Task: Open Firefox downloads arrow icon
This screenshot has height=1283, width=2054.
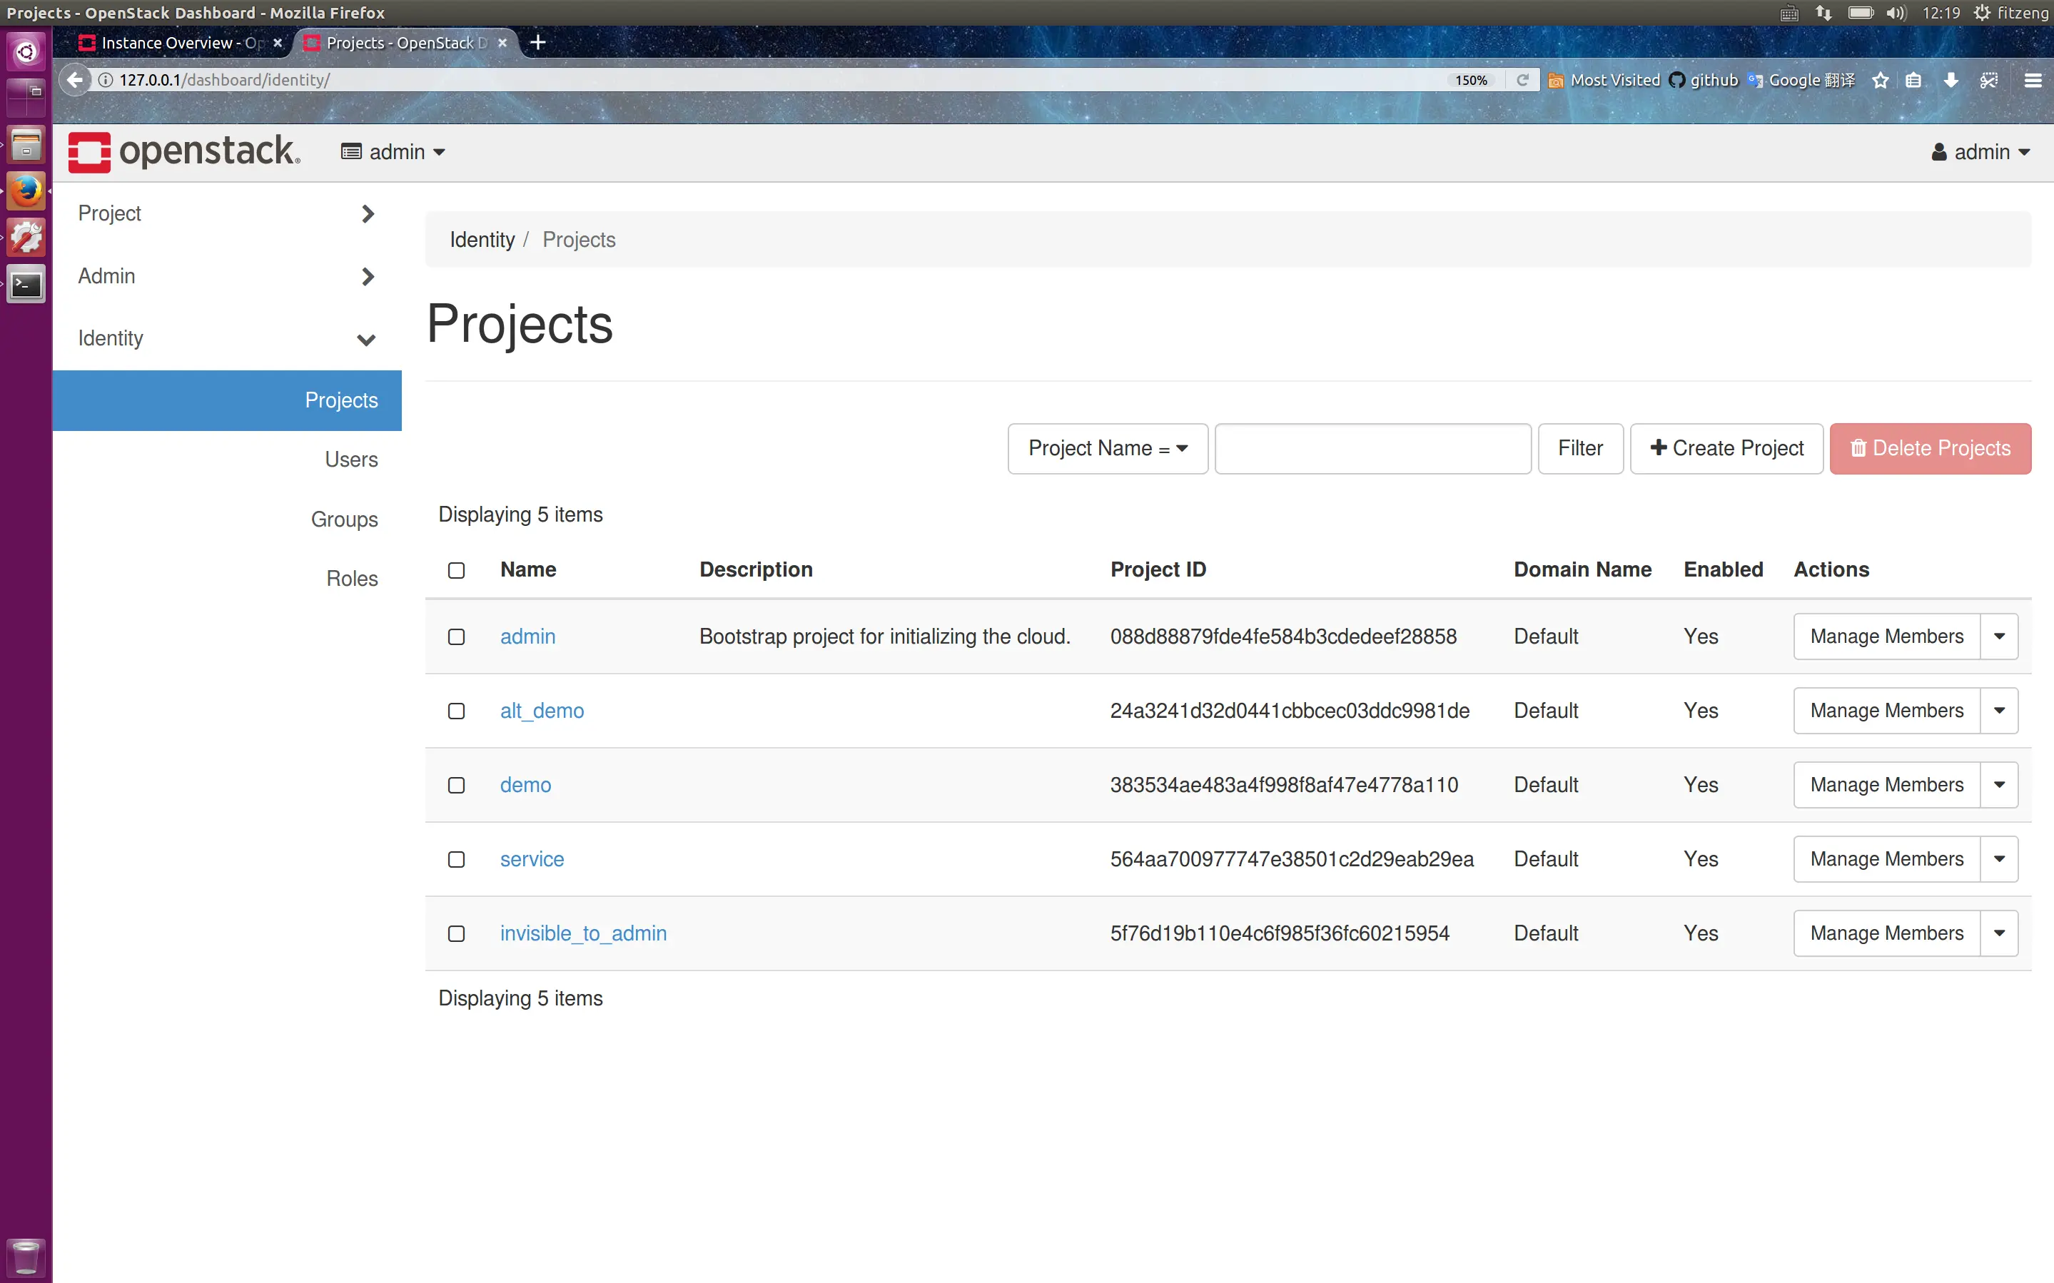Action: pos(1951,80)
